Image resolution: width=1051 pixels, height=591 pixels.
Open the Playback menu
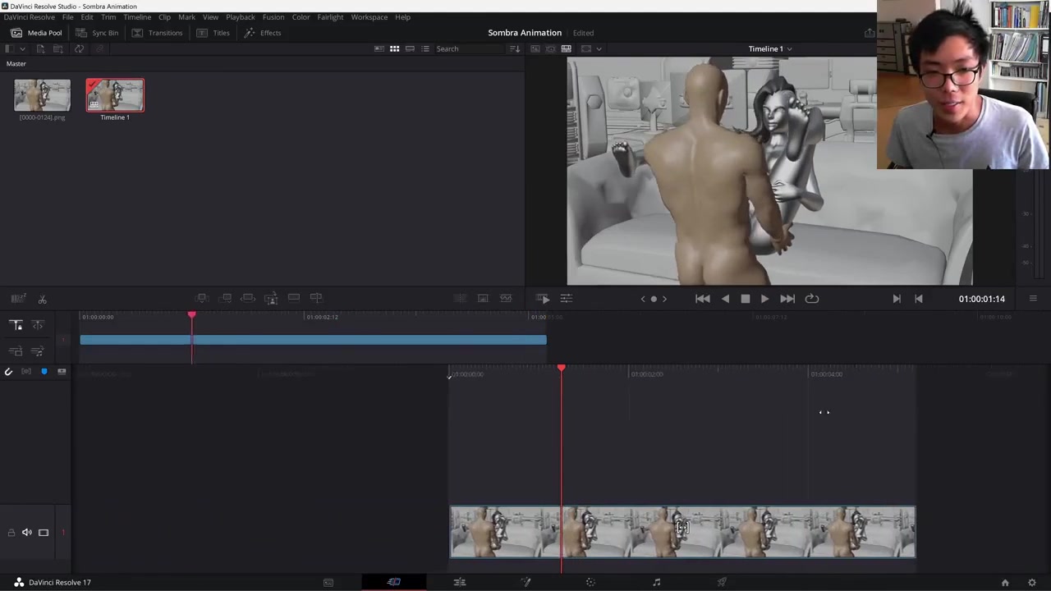(x=241, y=17)
